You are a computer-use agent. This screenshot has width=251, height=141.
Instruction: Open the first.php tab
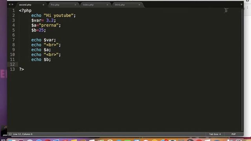click(55, 5)
